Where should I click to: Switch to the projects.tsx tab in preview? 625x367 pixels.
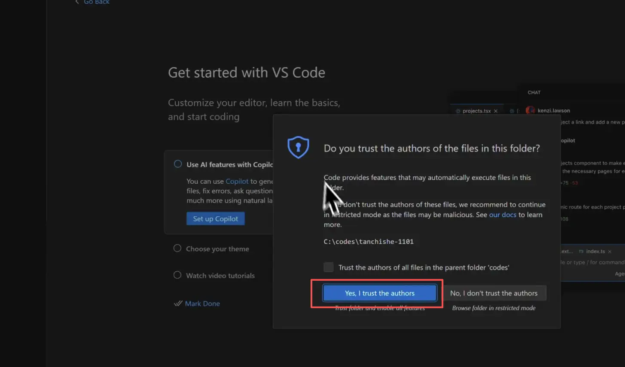476,111
